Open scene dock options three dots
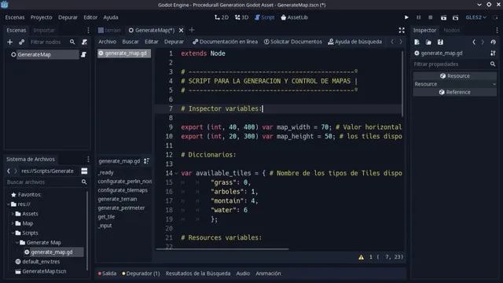 coord(88,30)
